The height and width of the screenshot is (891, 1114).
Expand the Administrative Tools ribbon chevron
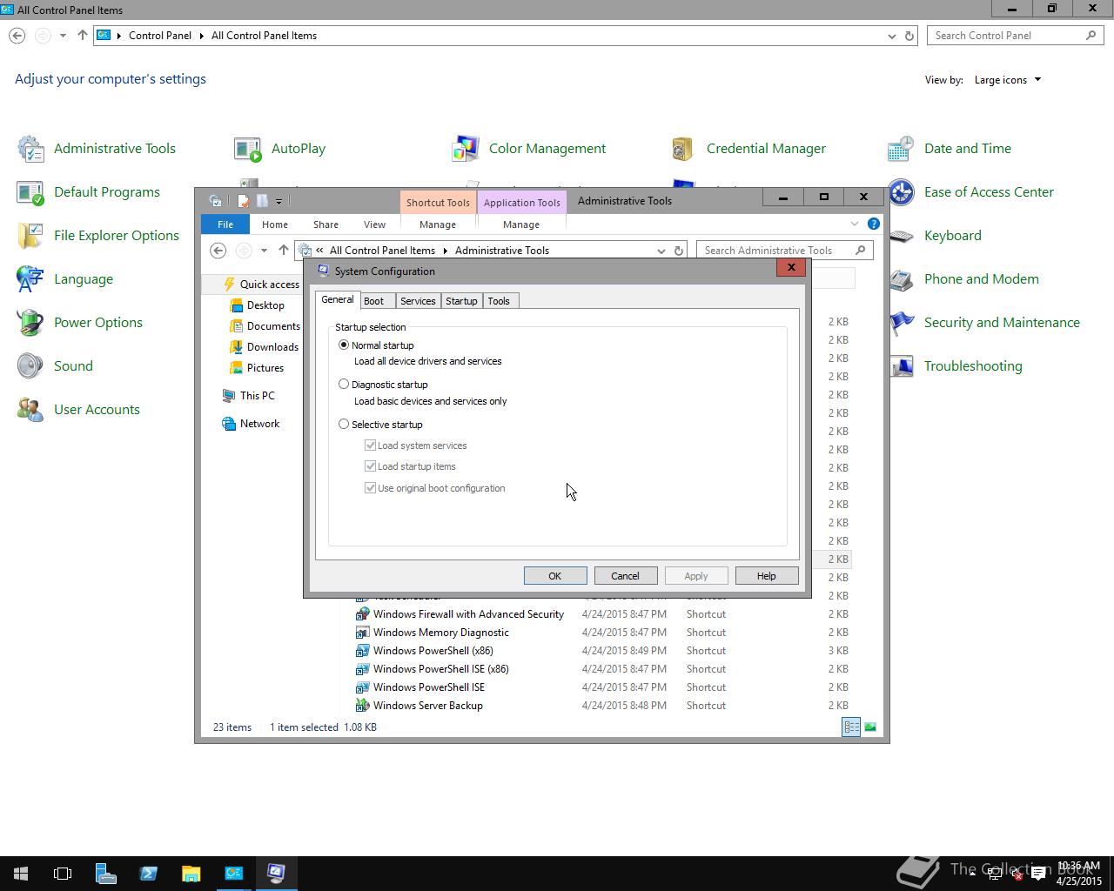pos(854,224)
